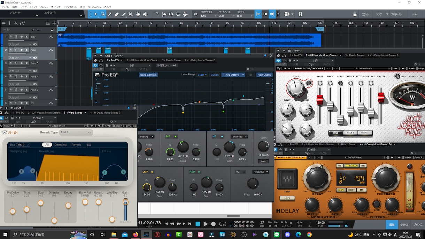Select the mute tool in toolbar

(x=131, y=14)
